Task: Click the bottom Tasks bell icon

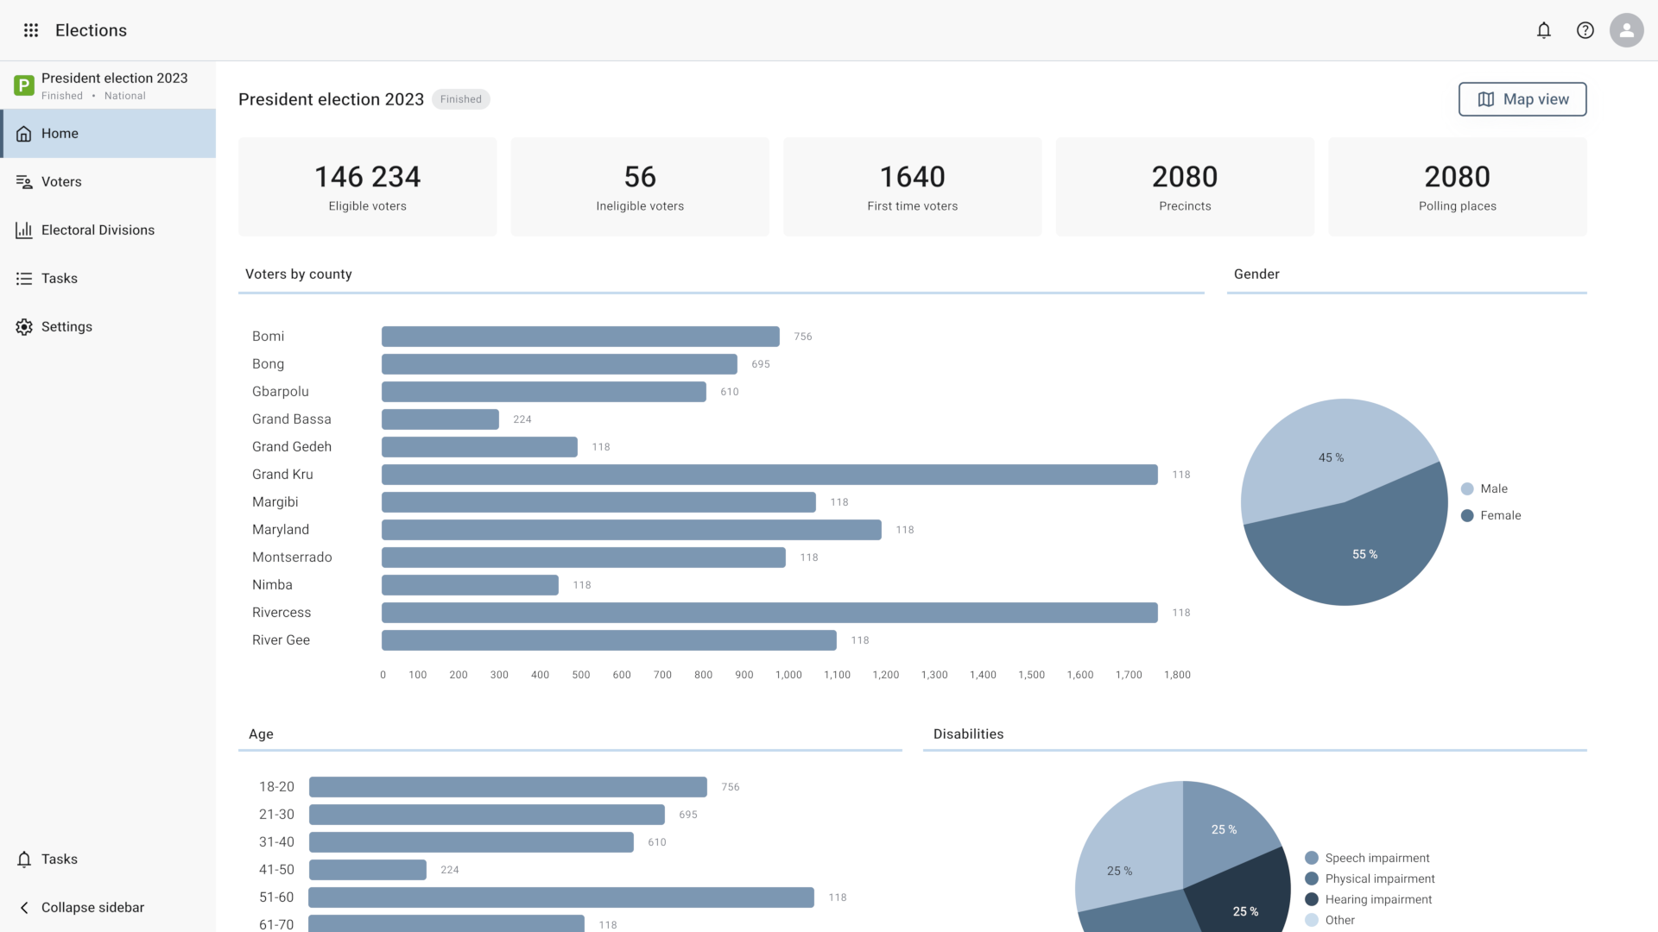Action: pyautogui.click(x=24, y=860)
